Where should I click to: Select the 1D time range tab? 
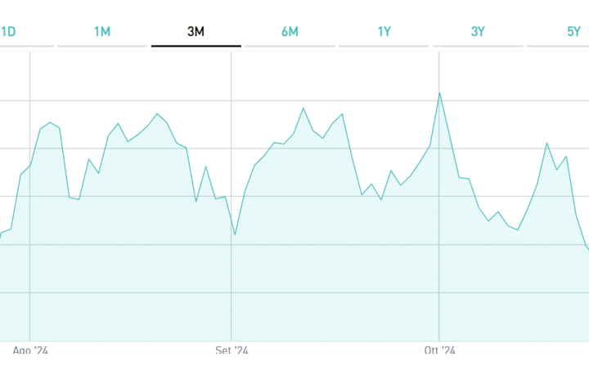click(8, 32)
